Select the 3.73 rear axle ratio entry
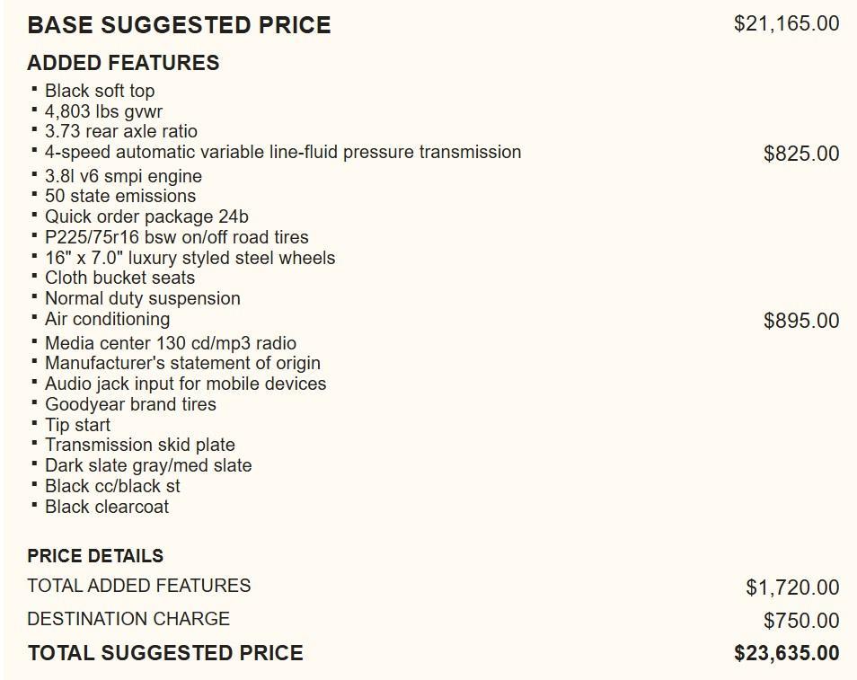 click(x=120, y=131)
